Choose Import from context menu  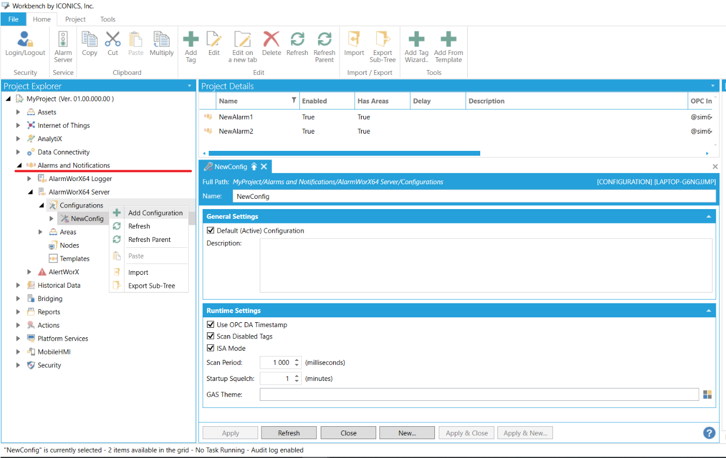(149, 273)
